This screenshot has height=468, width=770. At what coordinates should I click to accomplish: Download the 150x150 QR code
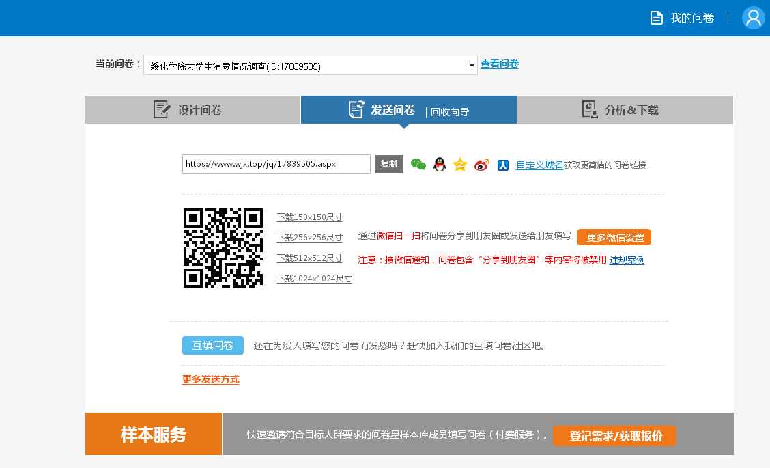pos(310,217)
